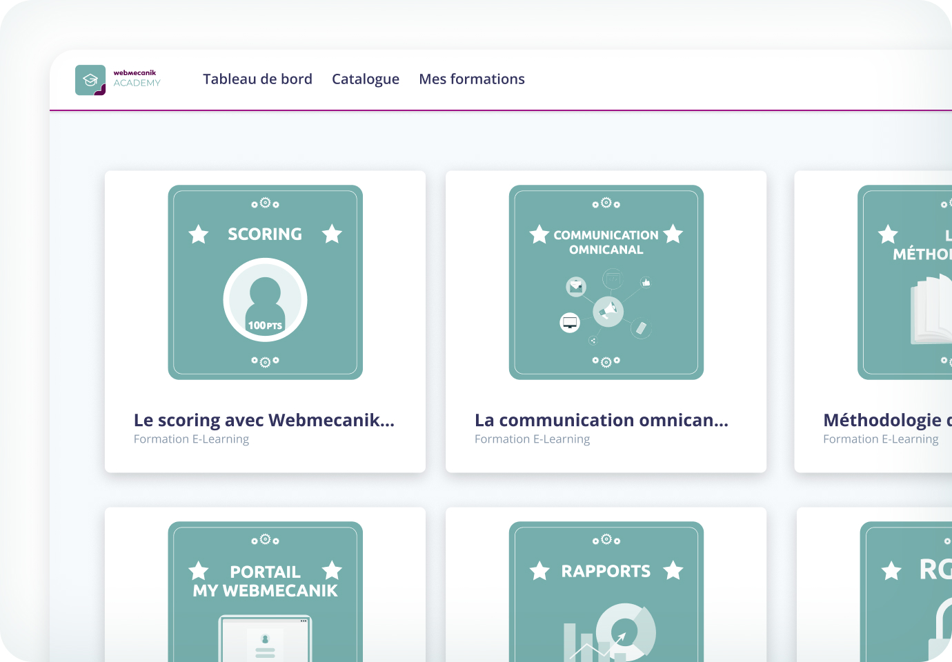The height and width of the screenshot is (662, 952).
Task: Open Le scoring avec Webmecanik course title
Action: pyautogui.click(x=264, y=420)
